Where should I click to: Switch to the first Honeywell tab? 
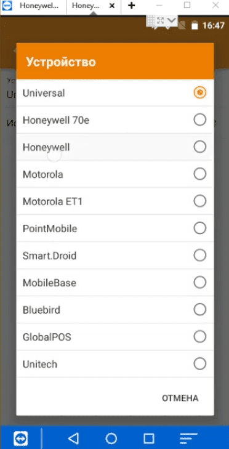click(x=39, y=6)
